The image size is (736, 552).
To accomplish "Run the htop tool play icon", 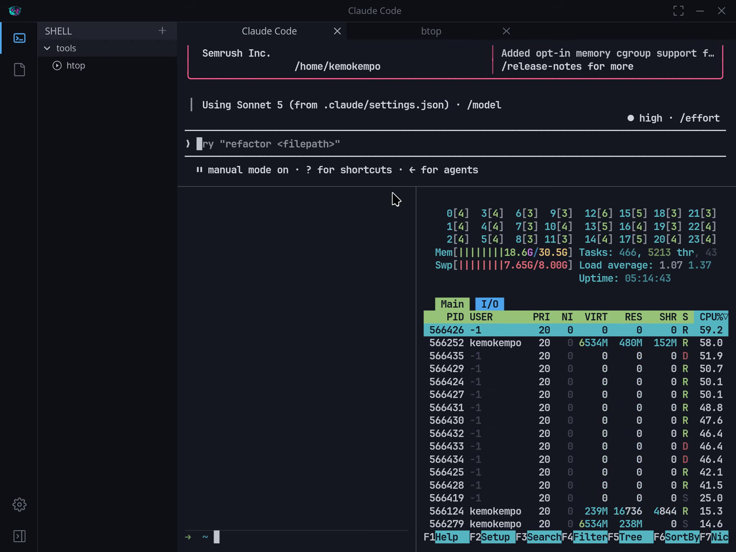I will click(x=57, y=65).
